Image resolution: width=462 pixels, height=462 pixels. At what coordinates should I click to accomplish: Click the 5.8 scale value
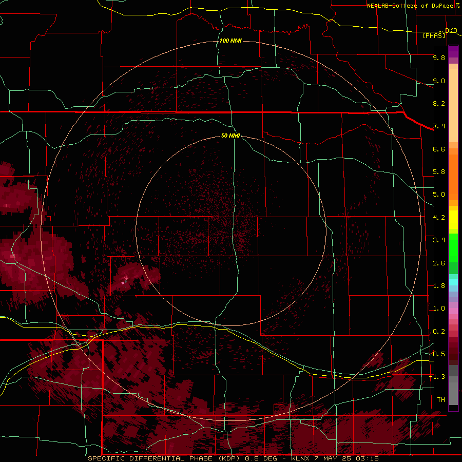click(439, 172)
